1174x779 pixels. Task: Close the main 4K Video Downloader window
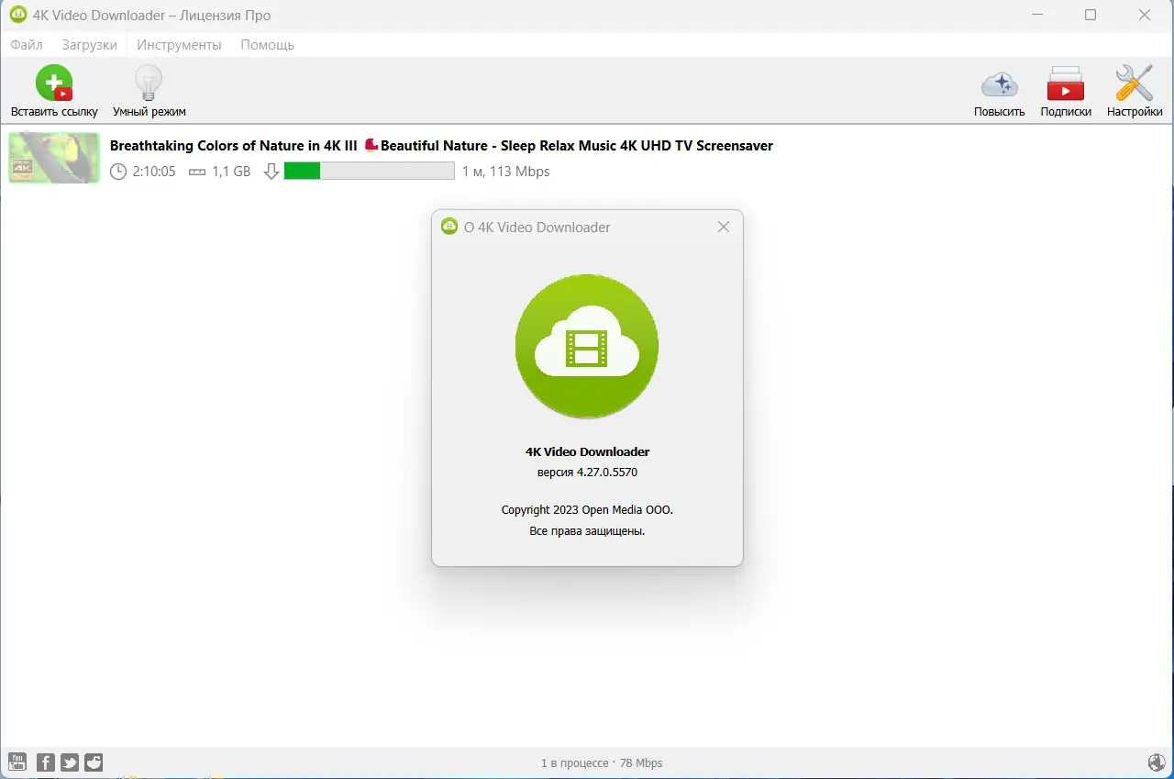pyautogui.click(x=1145, y=15)
